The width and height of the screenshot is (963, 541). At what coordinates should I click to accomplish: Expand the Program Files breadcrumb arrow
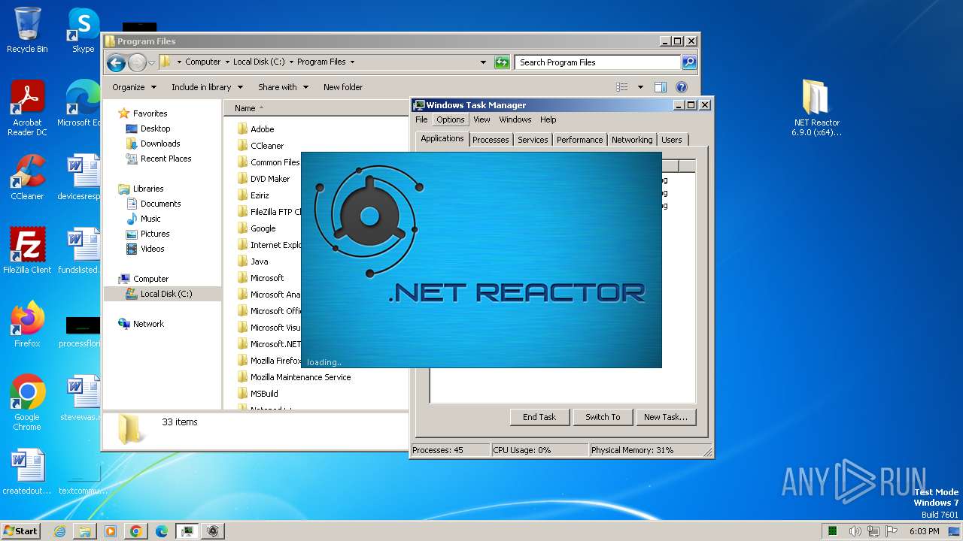pyautogui.click(x=352, y=62)
